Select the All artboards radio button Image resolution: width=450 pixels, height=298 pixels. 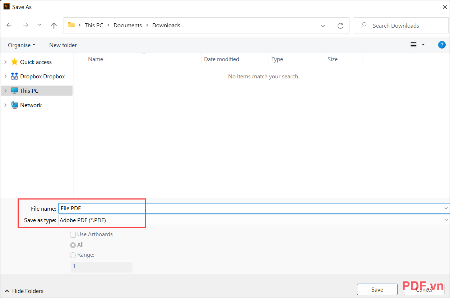pos(73,245)
